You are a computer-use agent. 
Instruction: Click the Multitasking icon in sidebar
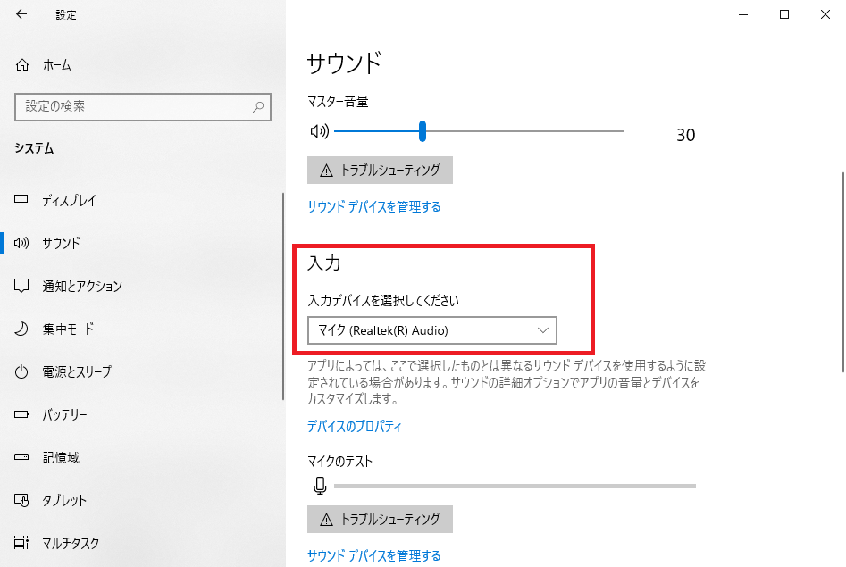point(21,543)
